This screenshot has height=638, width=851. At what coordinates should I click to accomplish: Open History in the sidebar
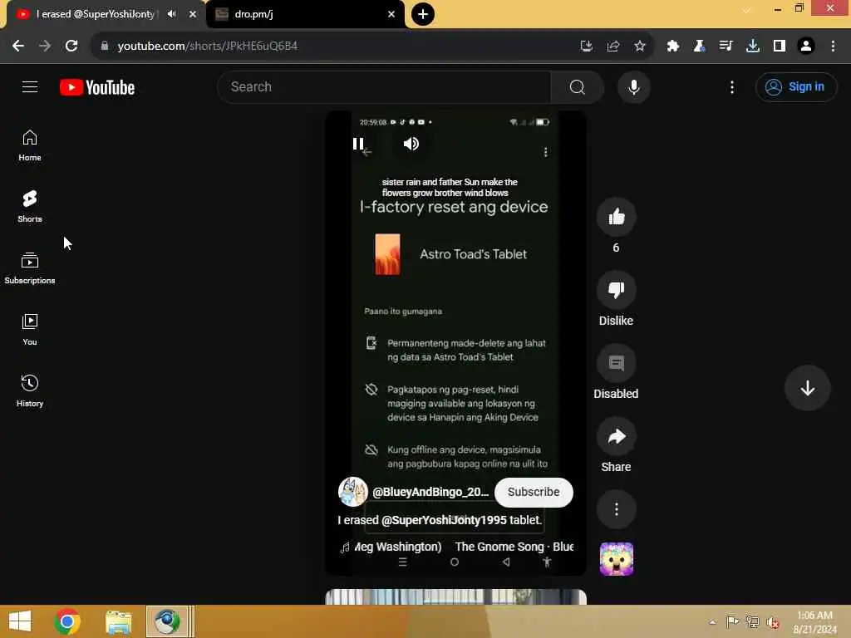click(x=30, y=390)
